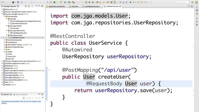Viewport: 199px width, 112px height.
Task: Close the UserService.java editor tab
Action: [120, 6]
